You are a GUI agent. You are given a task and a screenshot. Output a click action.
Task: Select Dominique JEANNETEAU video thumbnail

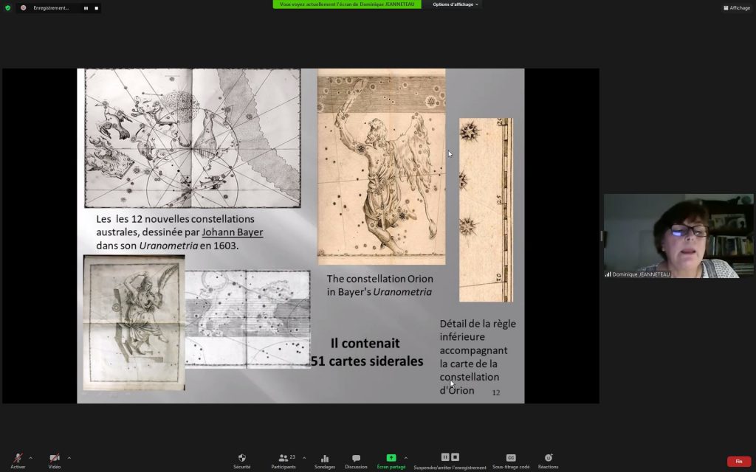tap(678, 236)
